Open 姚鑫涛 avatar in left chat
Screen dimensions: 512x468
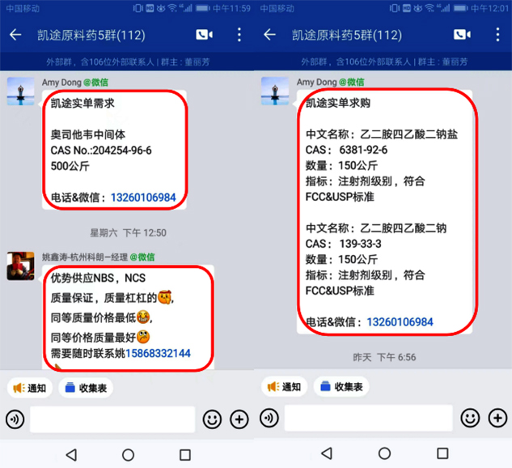(20, 266)
